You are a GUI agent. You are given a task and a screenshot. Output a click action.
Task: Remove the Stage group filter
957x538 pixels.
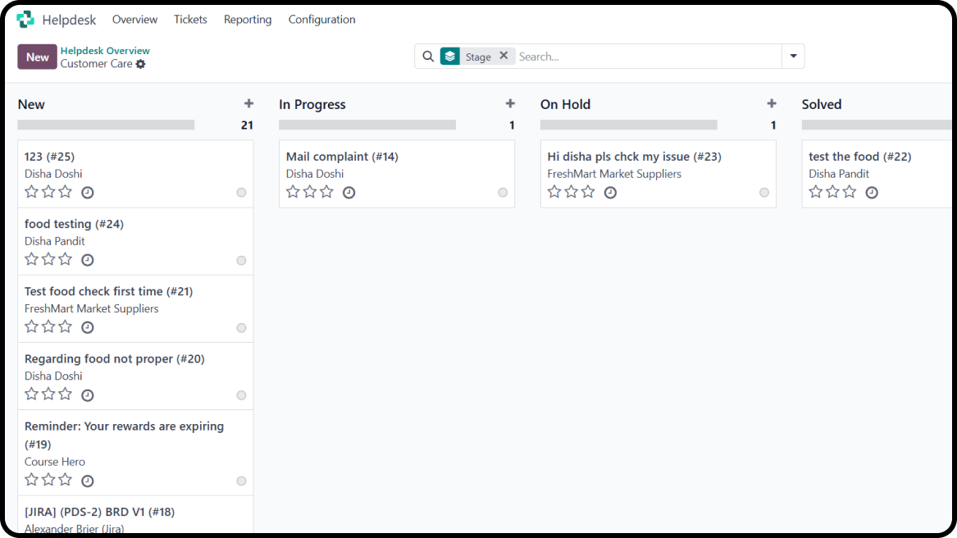(504, 56)
